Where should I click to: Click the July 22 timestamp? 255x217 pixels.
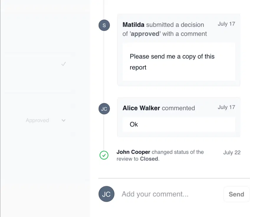(232, 153)
